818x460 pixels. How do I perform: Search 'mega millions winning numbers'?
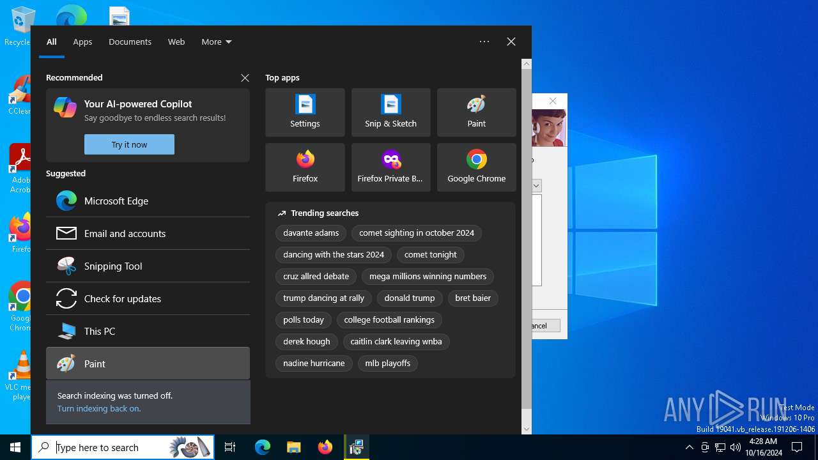[428, 277]
